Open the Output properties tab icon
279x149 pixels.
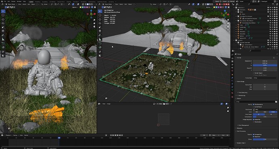click(x=232, y=62)
